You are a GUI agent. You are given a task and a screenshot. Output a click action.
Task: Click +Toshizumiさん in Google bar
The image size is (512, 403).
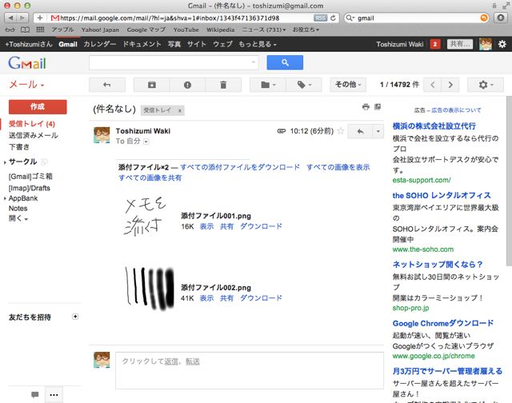(29, 44)
